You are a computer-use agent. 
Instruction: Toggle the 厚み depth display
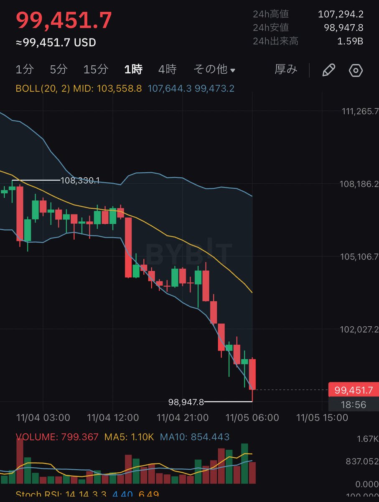point(286,70)
